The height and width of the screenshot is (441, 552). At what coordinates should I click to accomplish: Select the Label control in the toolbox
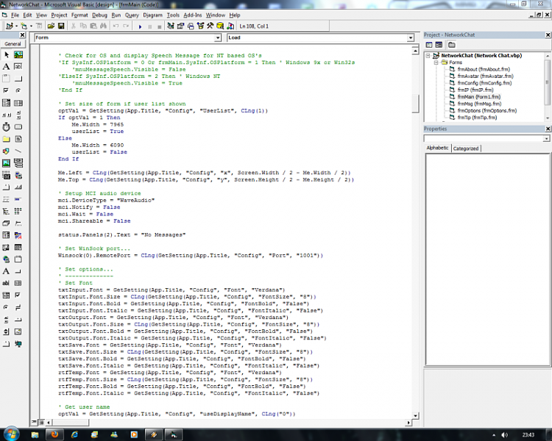(7, 67)
